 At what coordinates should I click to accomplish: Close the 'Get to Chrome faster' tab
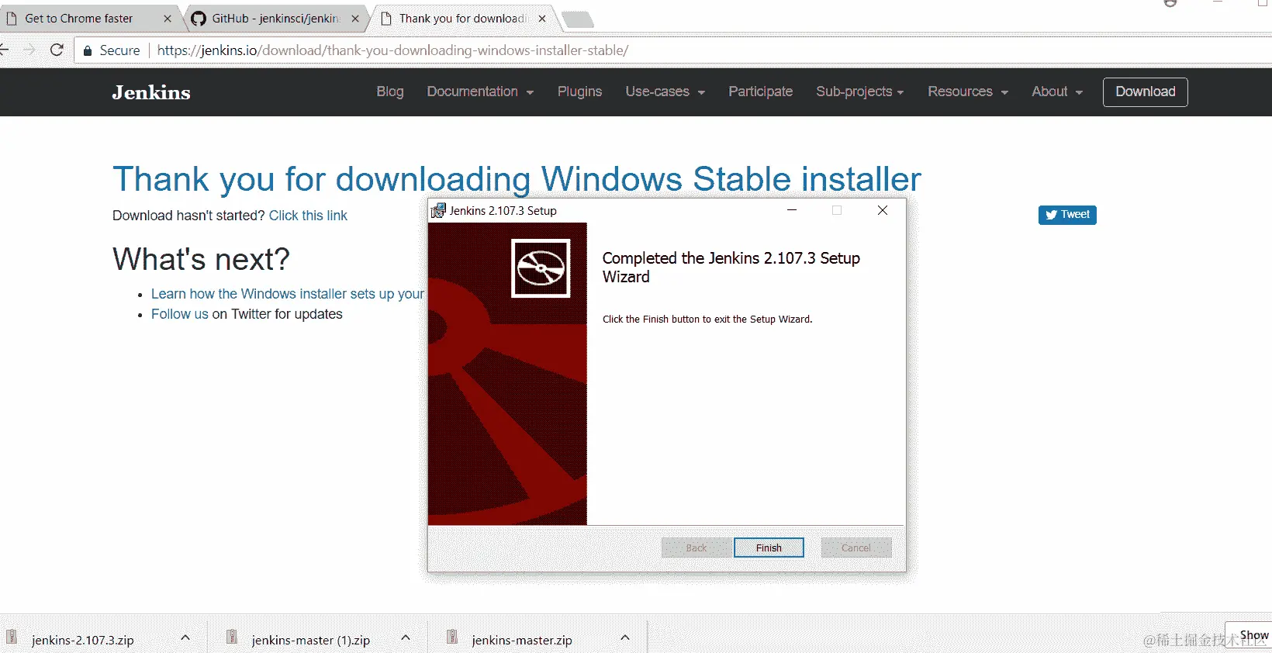point(168,19)
